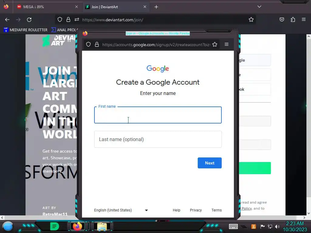This screenshot has width=311, height=233.
Task: Focus the Last name (optional) field
Action: (x=158, y=139)
